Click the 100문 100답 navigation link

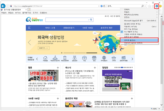88,28
